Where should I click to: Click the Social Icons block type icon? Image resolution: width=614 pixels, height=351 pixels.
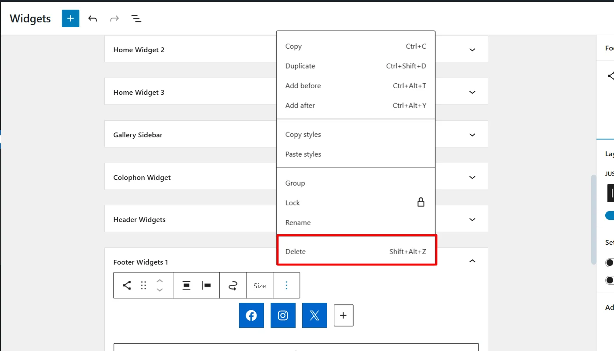(127, 286)
